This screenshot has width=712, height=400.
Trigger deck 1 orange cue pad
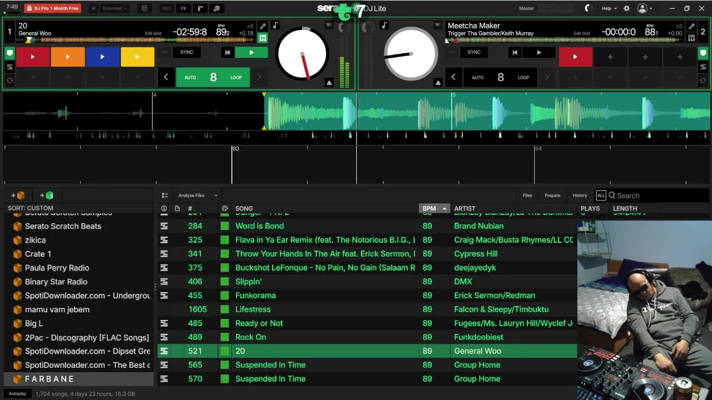point(67,57)
